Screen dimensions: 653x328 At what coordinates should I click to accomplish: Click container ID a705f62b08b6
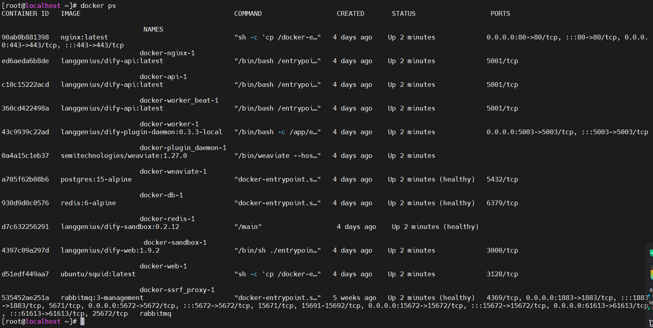(x=25, y=179)
